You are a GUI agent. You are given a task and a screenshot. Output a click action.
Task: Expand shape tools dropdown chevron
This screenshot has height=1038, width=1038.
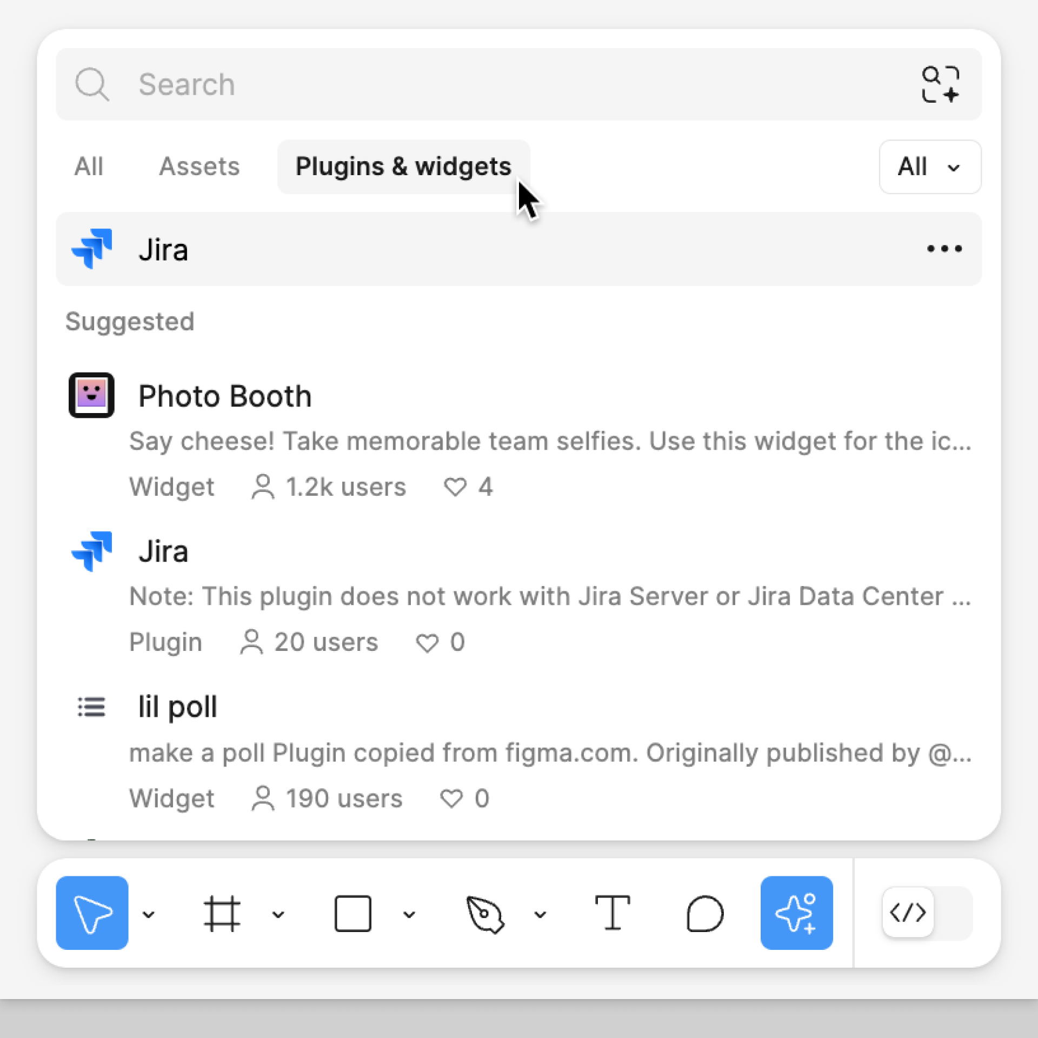pyautogui.click(x=409, y=914)
